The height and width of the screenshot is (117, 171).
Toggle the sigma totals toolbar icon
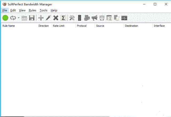pos(63,18)
